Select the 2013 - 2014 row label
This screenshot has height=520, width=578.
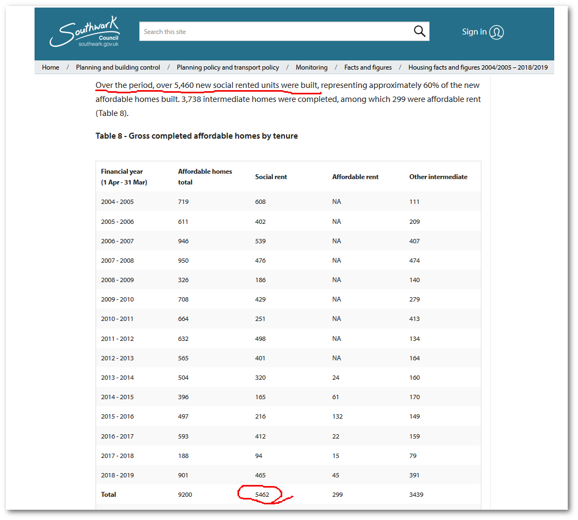click(x=117, y=378)
